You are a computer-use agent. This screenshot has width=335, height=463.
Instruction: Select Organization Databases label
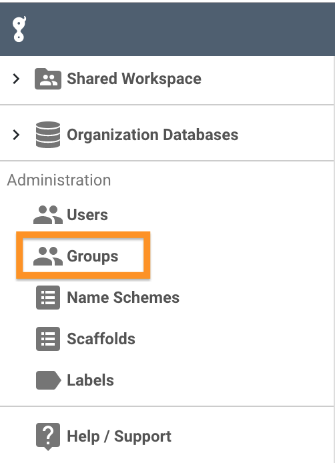click(152, 135)
